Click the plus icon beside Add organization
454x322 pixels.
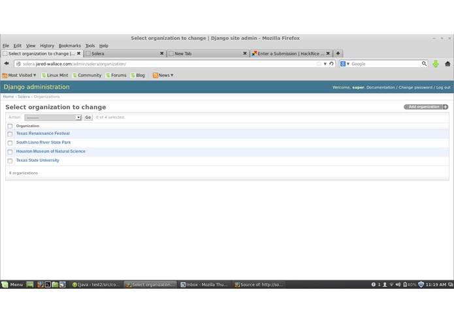[x=446, y=107]
